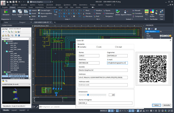Open the Navigatore tool

coord(108,16)
